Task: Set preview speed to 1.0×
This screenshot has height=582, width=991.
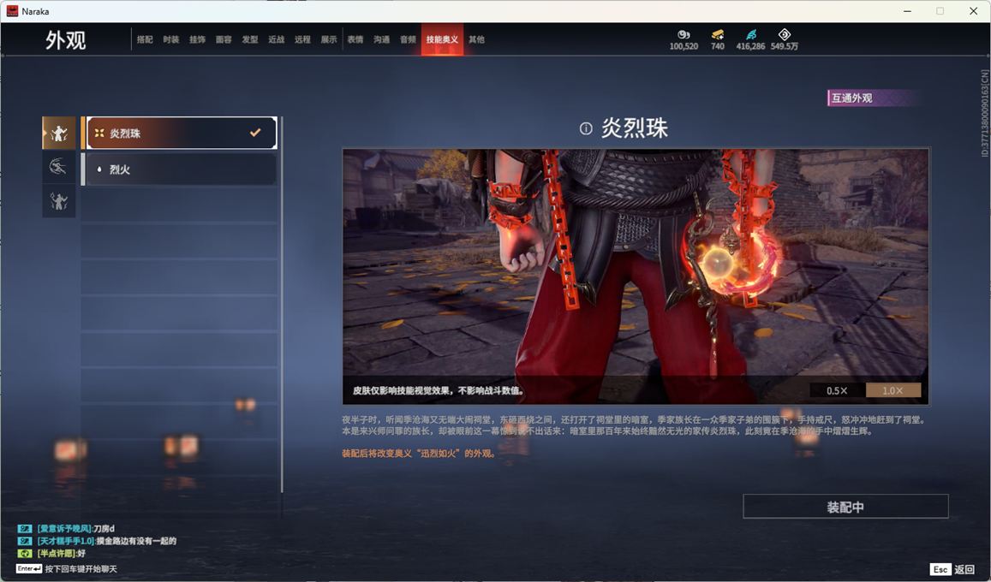Action: pyautogui.click(x=892, y=391)
